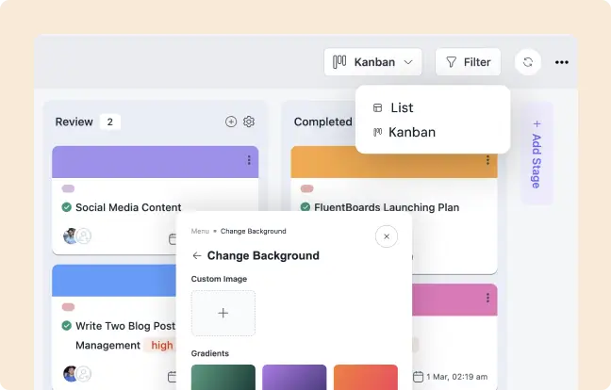The image size is (611, 390).
Task: Toggle FluentBoards Launching Plan complete checkmark
Action: pyautogui.click(x=305, y=207)
